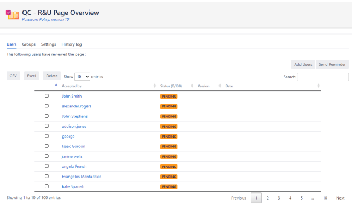Go to the Previous page
Screen dimensions: 352x210
239,198
